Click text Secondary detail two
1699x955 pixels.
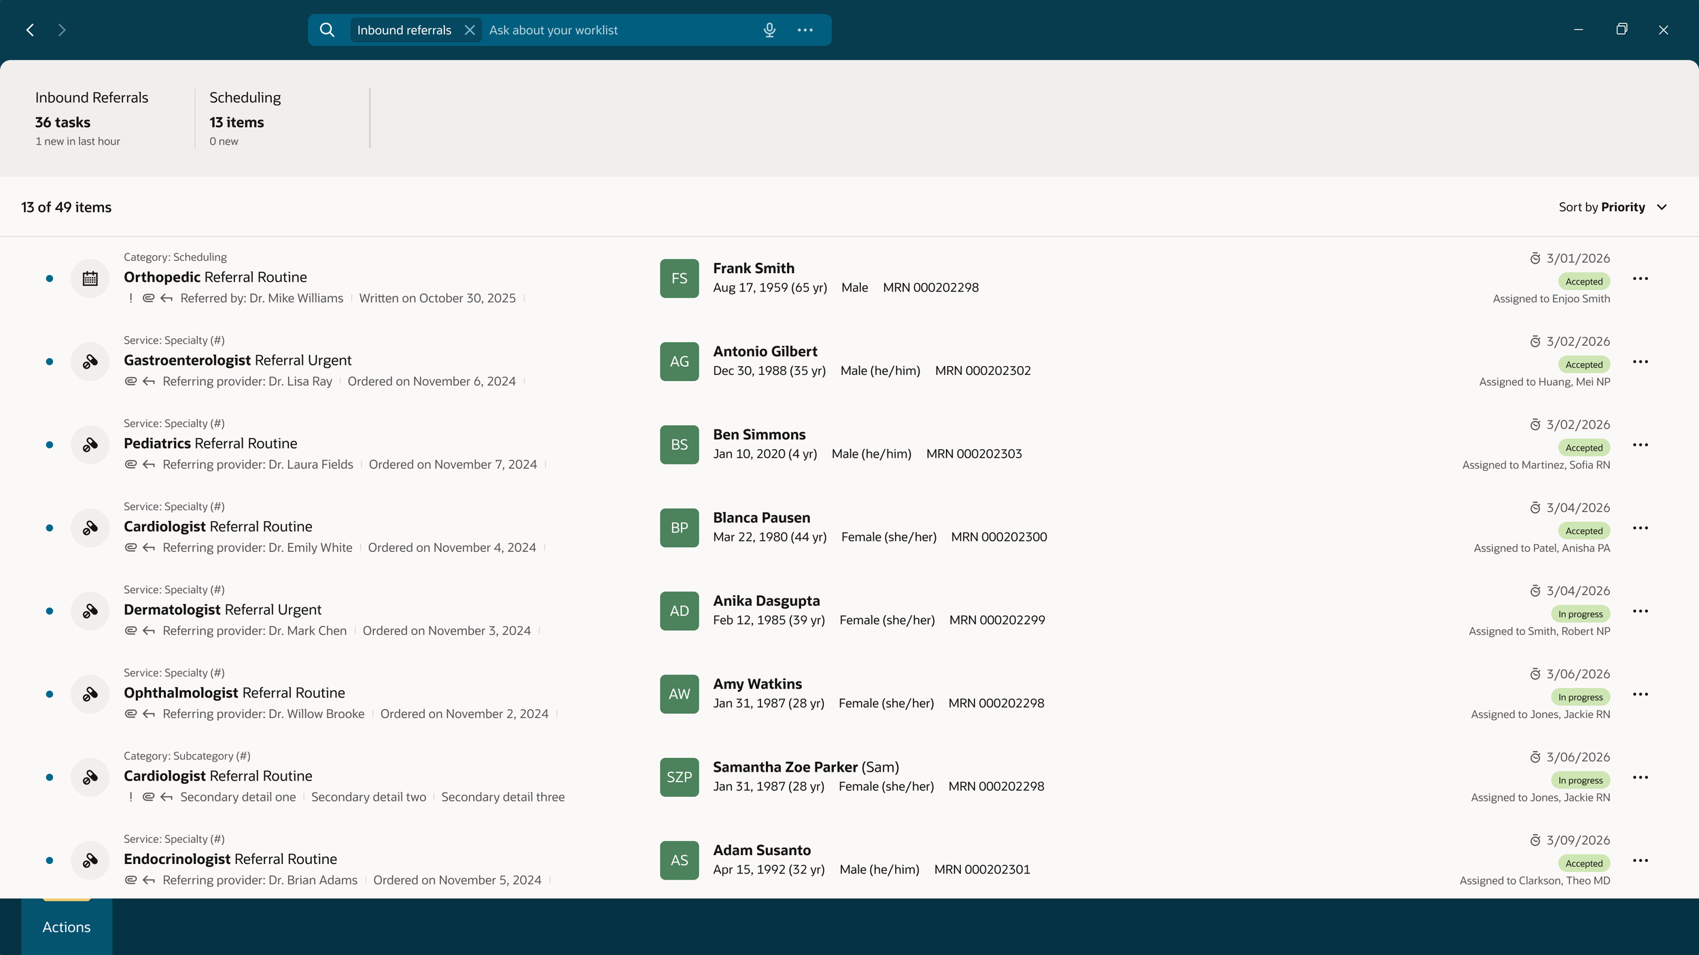pyautogui.click(x=369, y=797)
